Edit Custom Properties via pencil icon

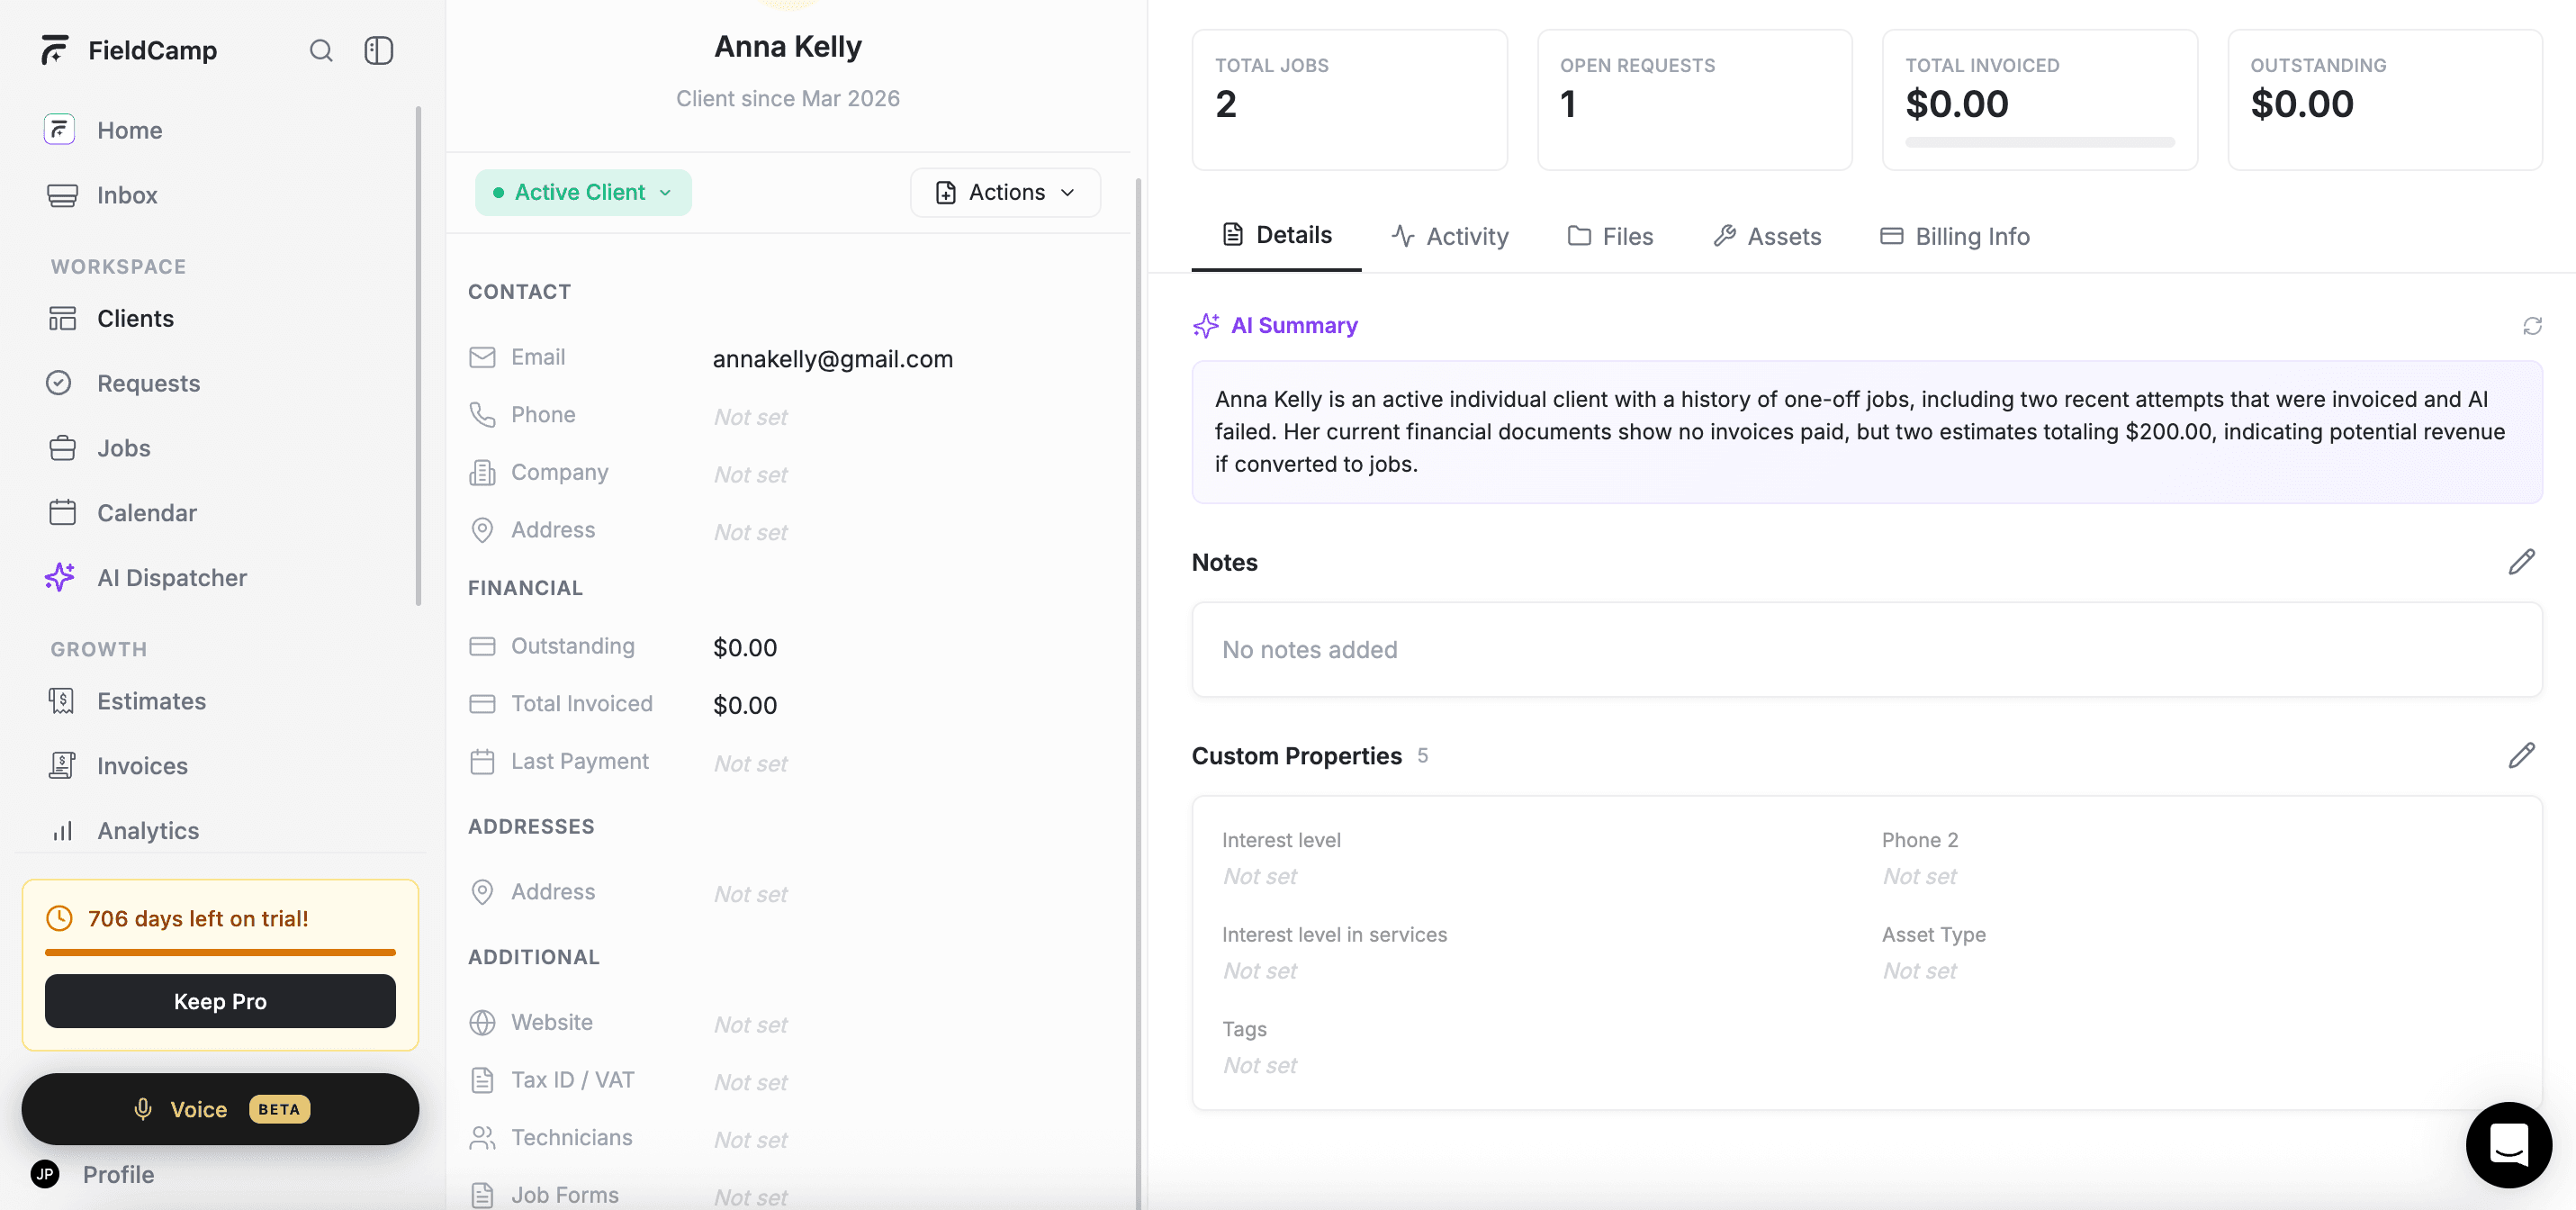coord(2521,756)
